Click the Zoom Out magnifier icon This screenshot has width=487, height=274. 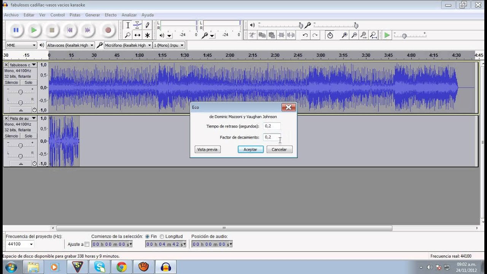click(354, 35)
